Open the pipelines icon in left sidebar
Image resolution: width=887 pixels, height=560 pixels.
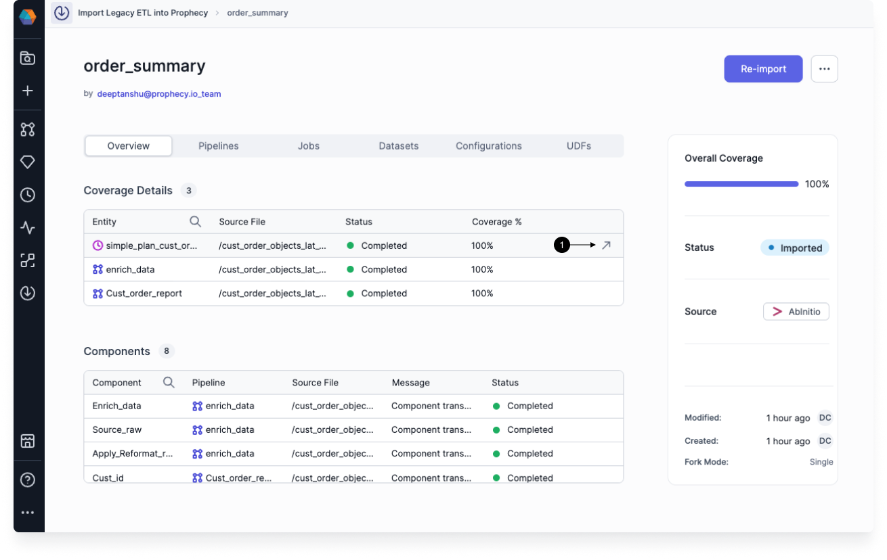coord(27,129)
